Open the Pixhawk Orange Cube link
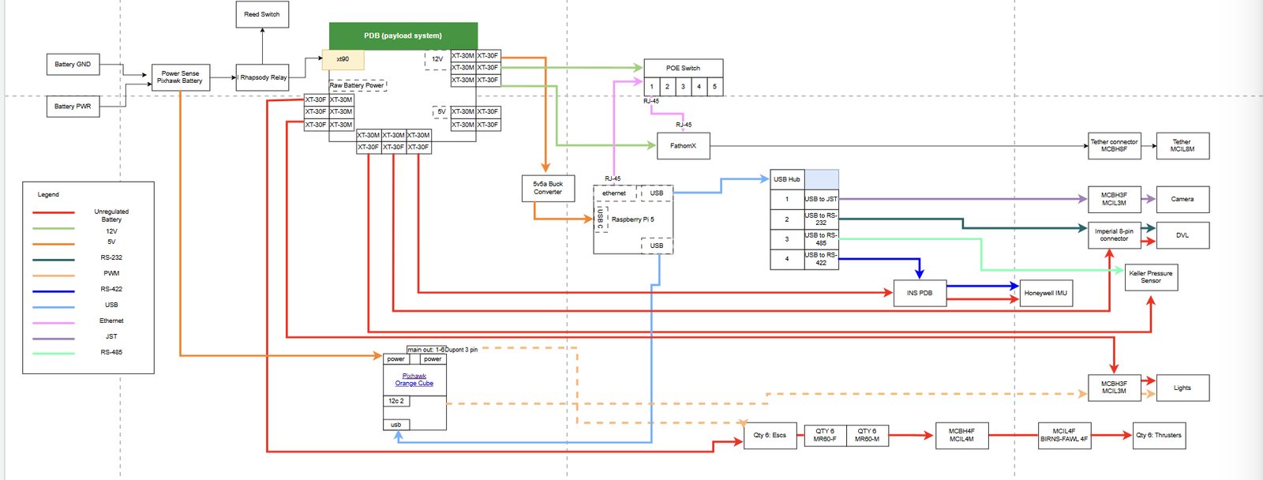The image size is (1263, 480). tap(414, 380)
